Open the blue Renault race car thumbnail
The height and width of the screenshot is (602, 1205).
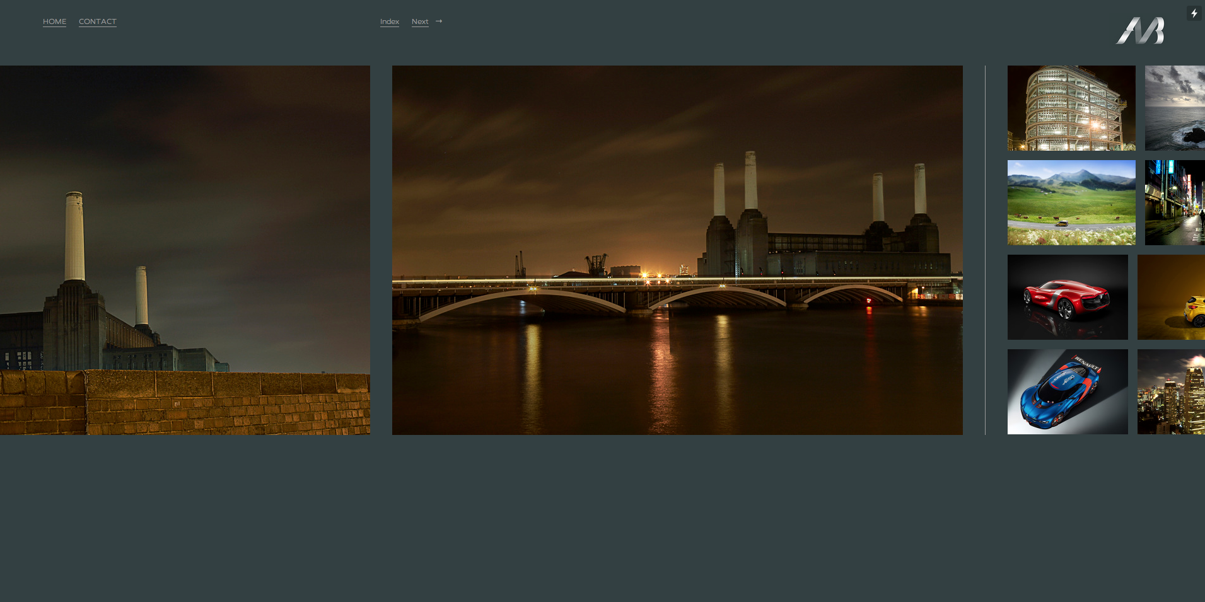1067,391
